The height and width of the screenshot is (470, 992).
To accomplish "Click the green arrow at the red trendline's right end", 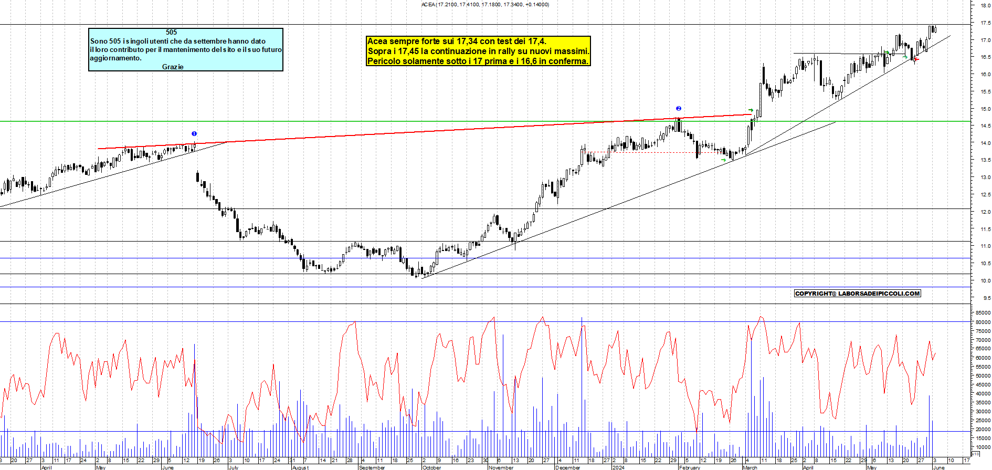I will coord(751,110).
